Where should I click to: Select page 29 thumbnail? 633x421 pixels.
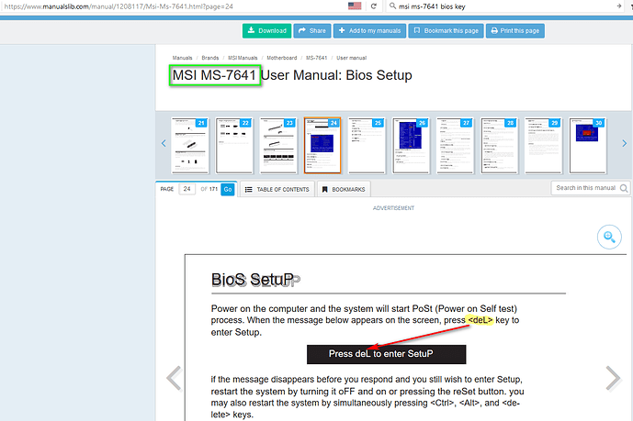(543, 146)
